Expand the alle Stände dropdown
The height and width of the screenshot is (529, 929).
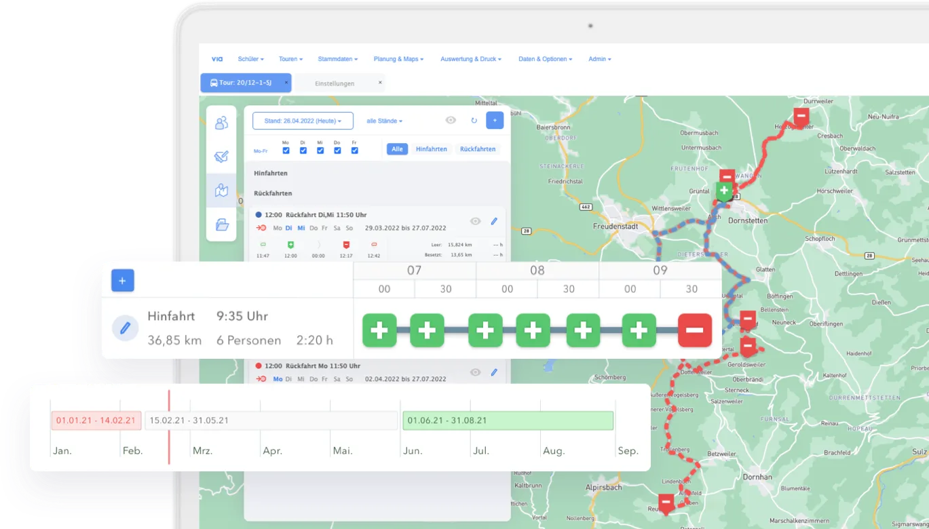[384, 121]
